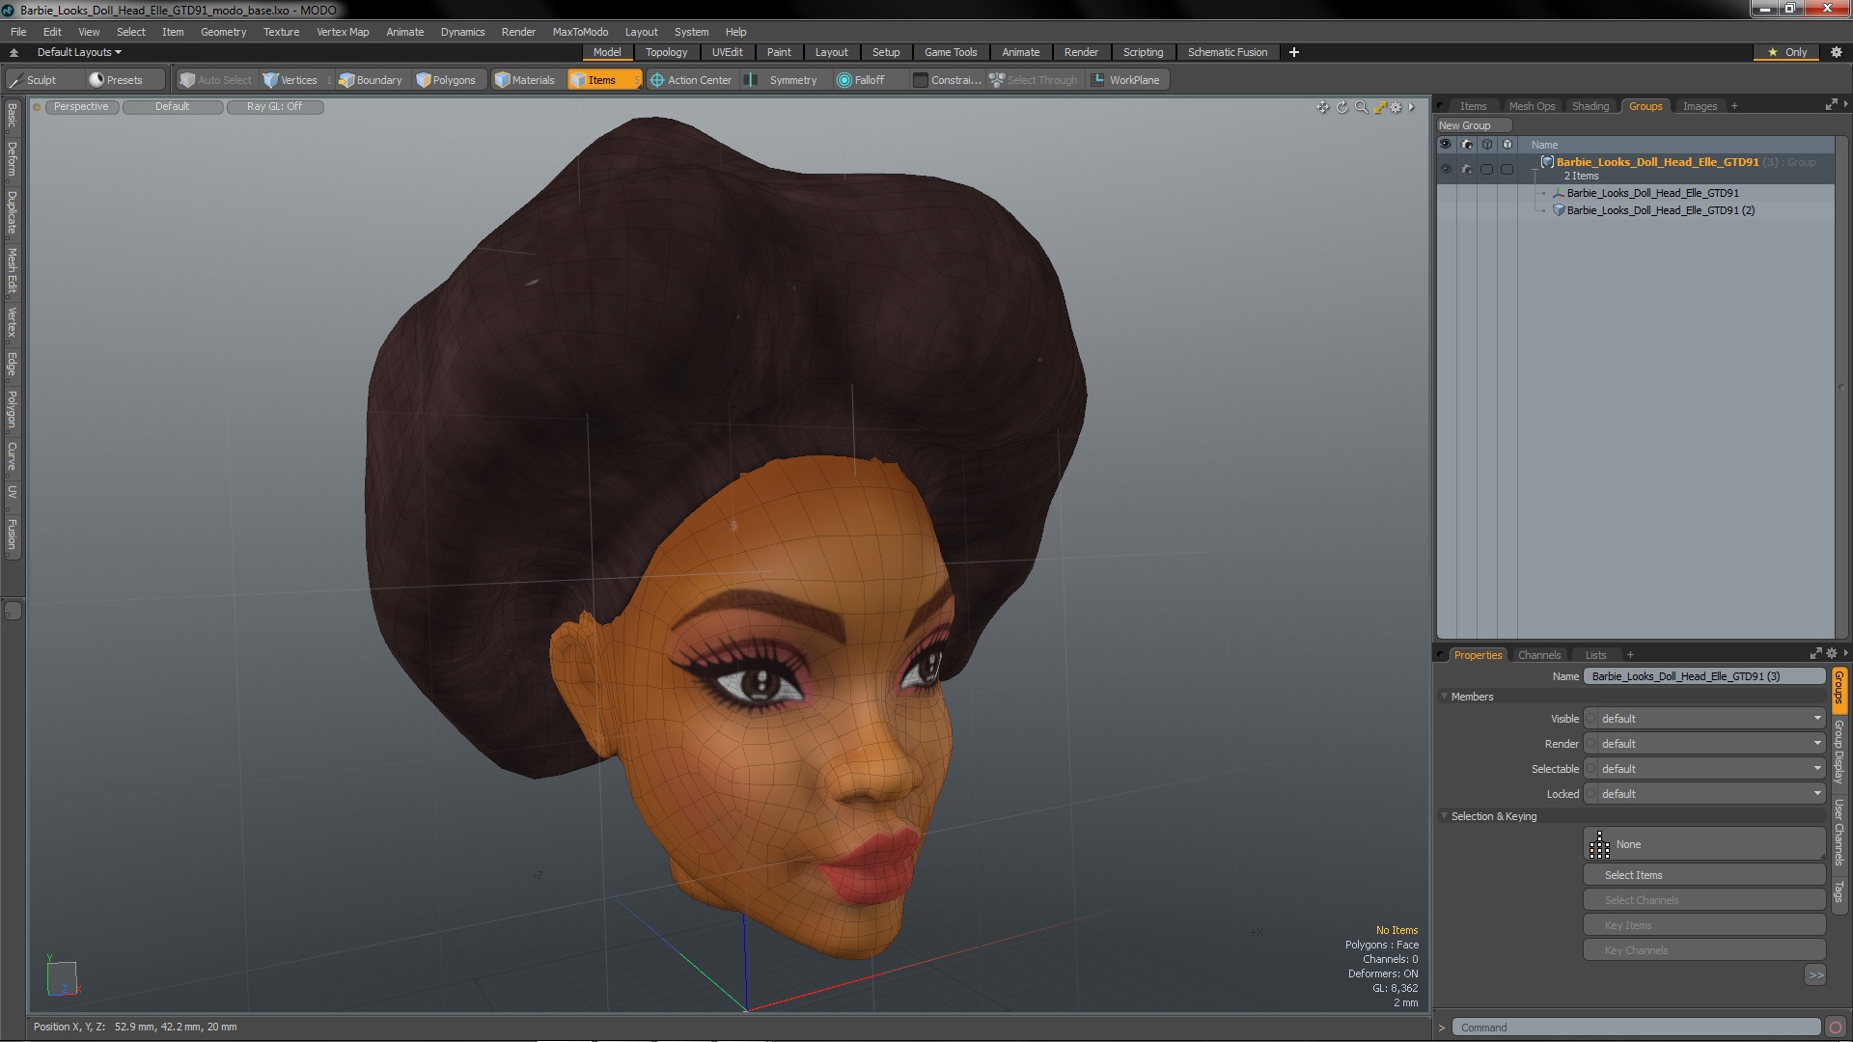The image size is (1853, 1042).
Task: Switch to Materials selection mode
Action: (526, 80)
